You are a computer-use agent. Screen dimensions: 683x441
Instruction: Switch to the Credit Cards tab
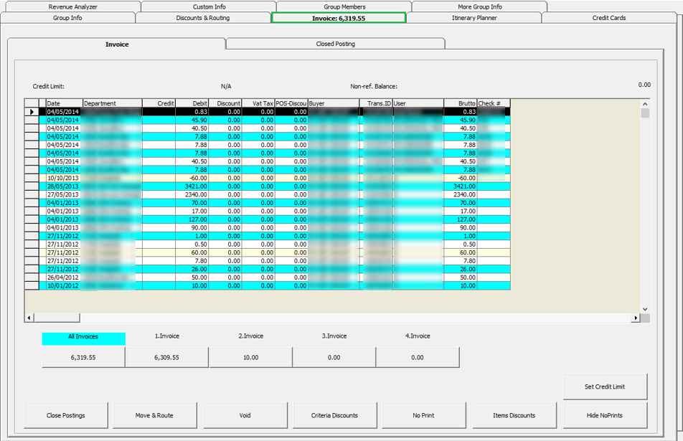609,18
